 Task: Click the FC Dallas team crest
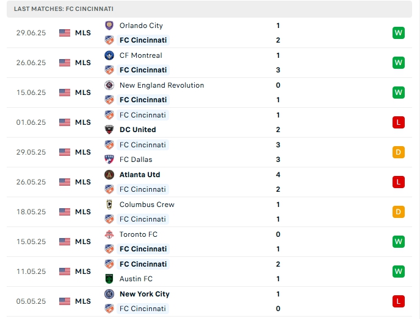(x=109, y=159)
